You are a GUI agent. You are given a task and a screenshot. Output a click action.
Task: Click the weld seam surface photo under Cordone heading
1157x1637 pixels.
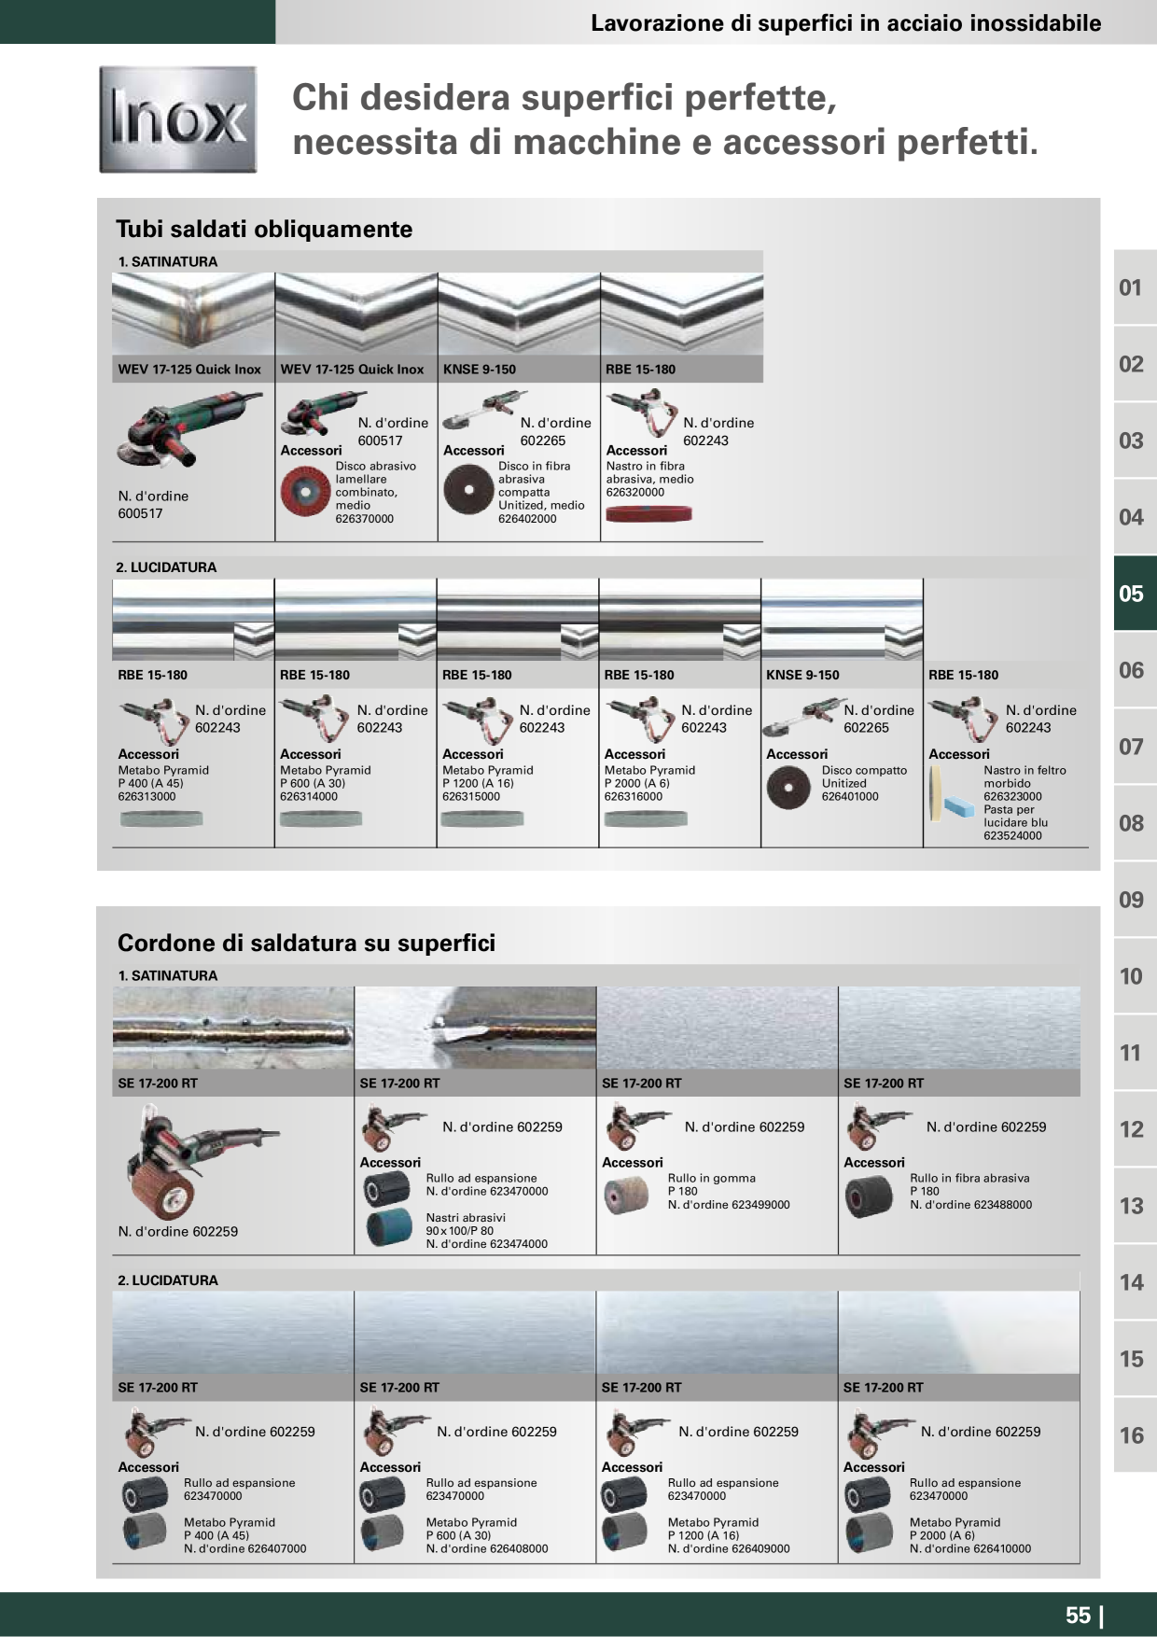tap(233, 1028)
